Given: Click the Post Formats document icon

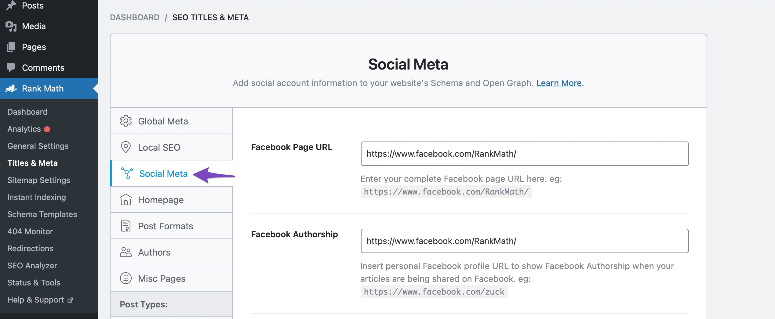Looking at the screenshot, I should tap(126, 226).
